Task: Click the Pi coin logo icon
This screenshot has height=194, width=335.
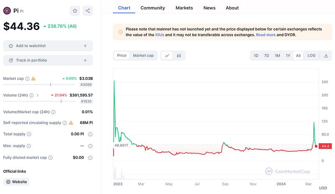Action: click(x=7, y=10)
